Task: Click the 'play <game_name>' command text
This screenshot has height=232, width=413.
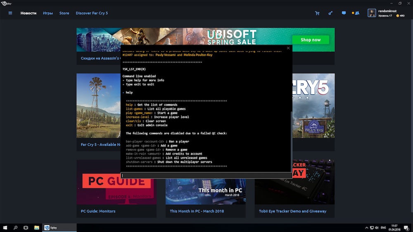Action: (x=139, y=113)
